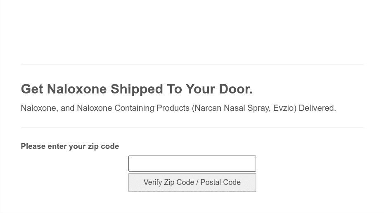Click the zip code input field
Screen dimensions: 384x213
click(x=192, y=164)
